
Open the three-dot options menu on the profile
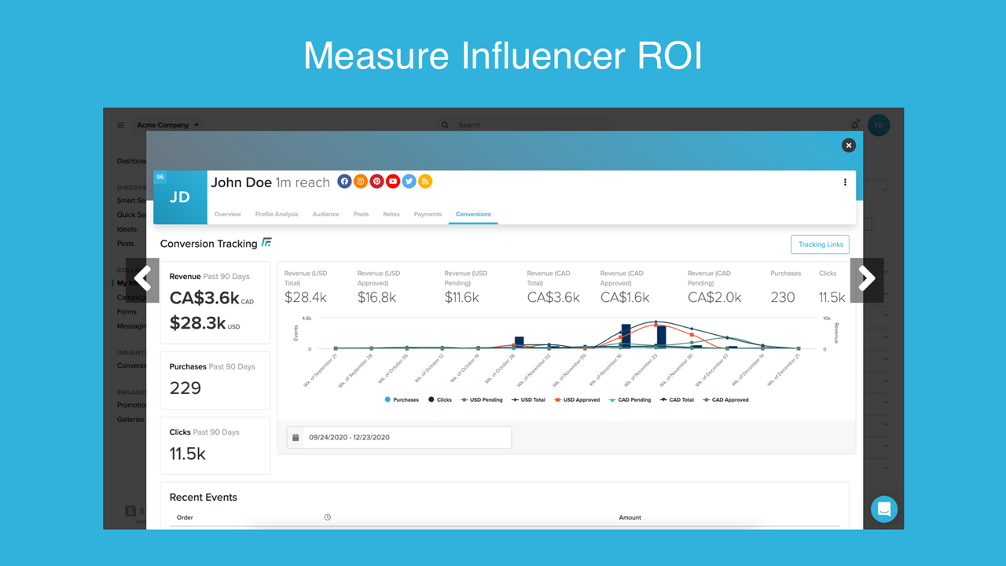coord(845,182)
